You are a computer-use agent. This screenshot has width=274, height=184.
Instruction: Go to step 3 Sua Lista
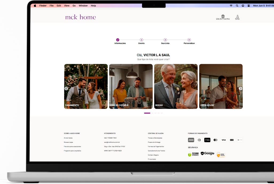click(x=165, y=40)
